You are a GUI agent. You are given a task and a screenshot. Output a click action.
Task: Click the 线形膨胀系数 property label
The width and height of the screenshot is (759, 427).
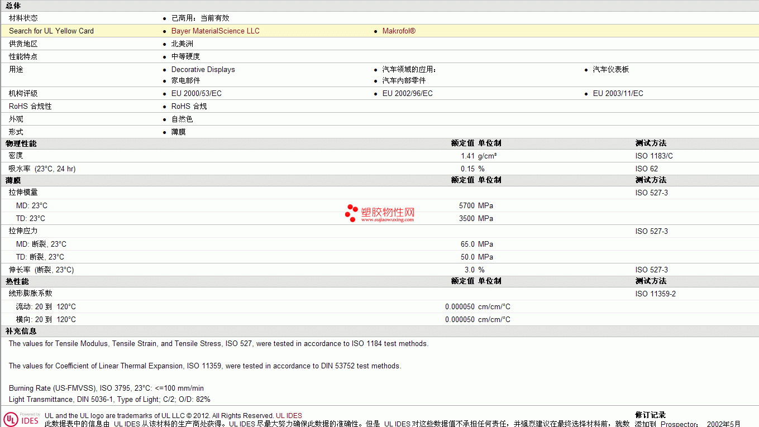(31, 294)
